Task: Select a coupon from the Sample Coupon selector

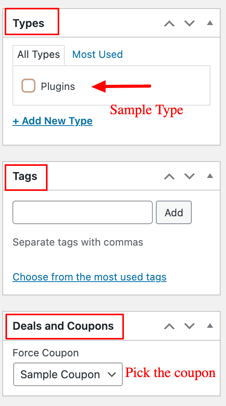Action: 67,374
